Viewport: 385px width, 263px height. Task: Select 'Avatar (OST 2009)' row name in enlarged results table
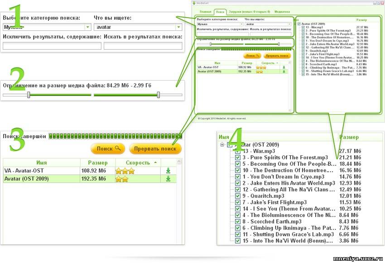point(26,179)
